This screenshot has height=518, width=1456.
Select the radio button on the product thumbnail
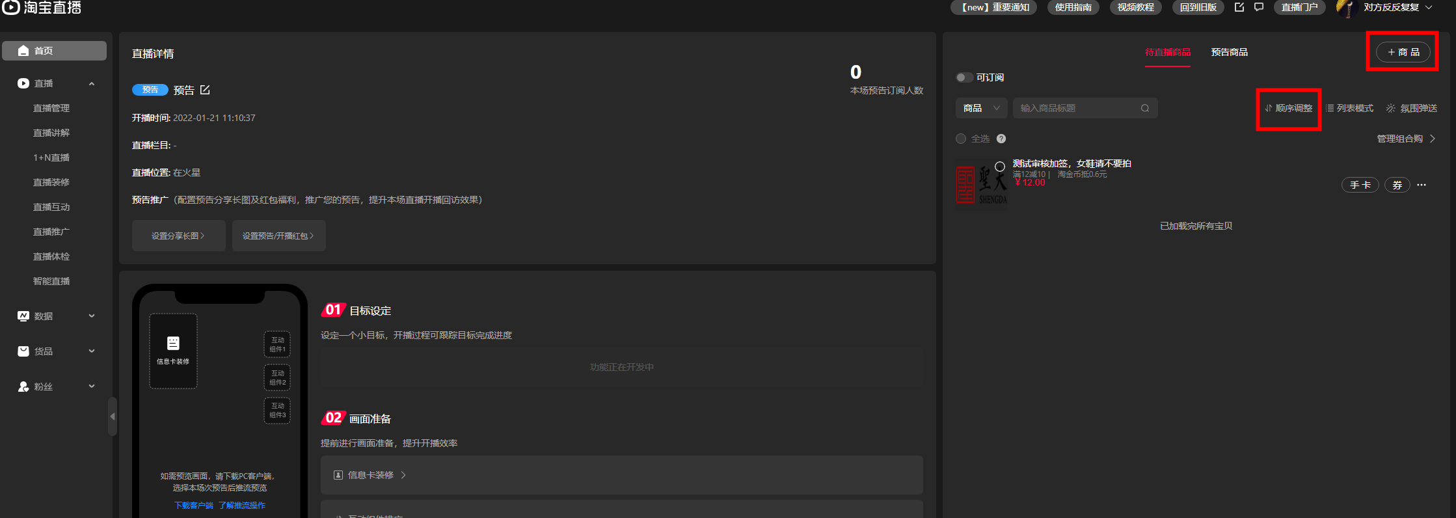click(1000, 167)
